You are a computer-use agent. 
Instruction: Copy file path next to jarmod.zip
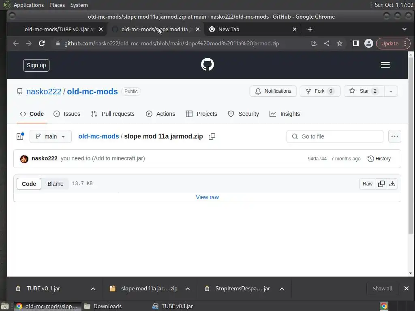click(x=212, y=136)
